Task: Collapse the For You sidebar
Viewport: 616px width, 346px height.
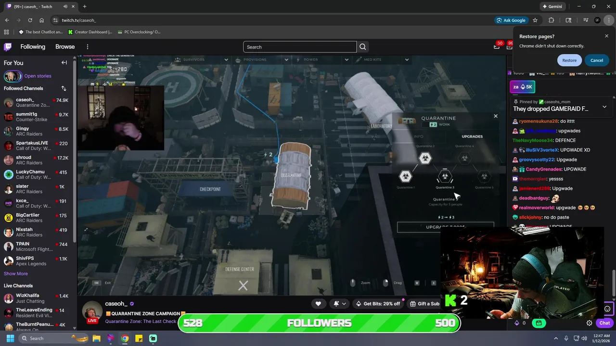Action: tap(64, 62)
